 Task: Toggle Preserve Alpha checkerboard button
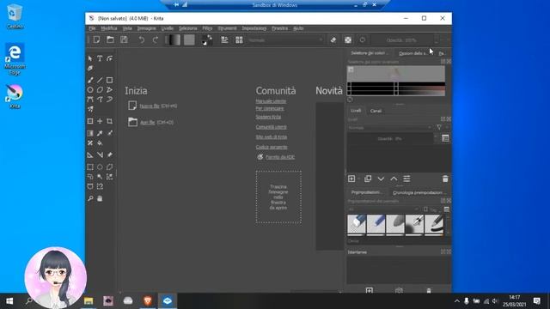tap(348, 40)
